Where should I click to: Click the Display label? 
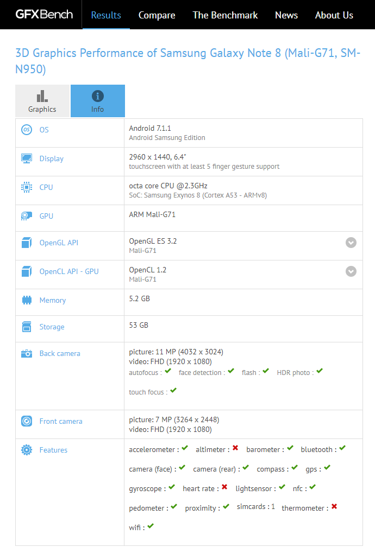(52, 158)
